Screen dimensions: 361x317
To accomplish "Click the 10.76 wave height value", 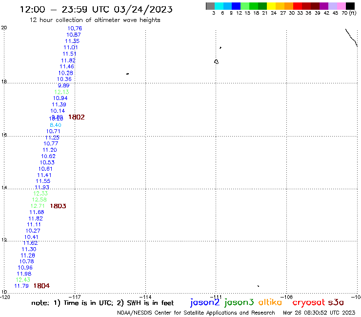I will point(75,28).
